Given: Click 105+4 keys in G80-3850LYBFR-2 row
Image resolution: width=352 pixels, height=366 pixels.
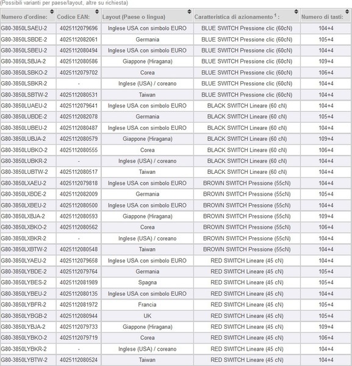Looking at the screenshot, I should coord(326,304).
